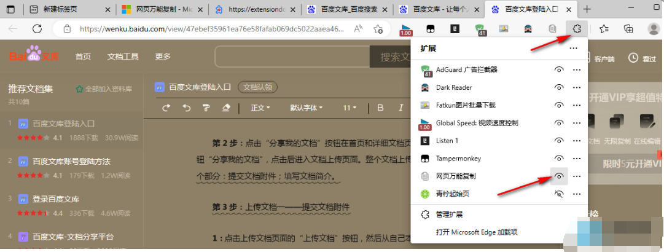Open more actions for Dark Reader
664x252 pixels.
(x=576, y=87)
